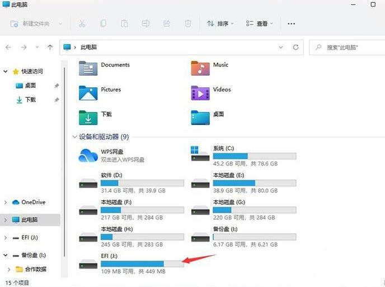Click the EFI (J:) usage bar
This screenshot has width=385, height=287.
tap(142, 264)
